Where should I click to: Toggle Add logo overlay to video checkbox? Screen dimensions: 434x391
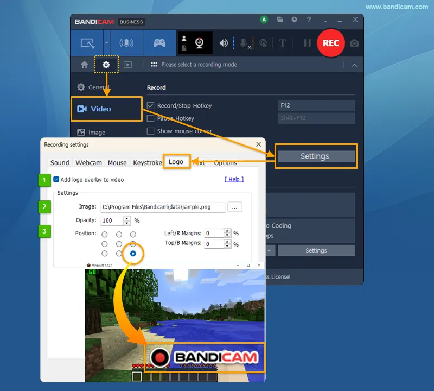[56, 180]
